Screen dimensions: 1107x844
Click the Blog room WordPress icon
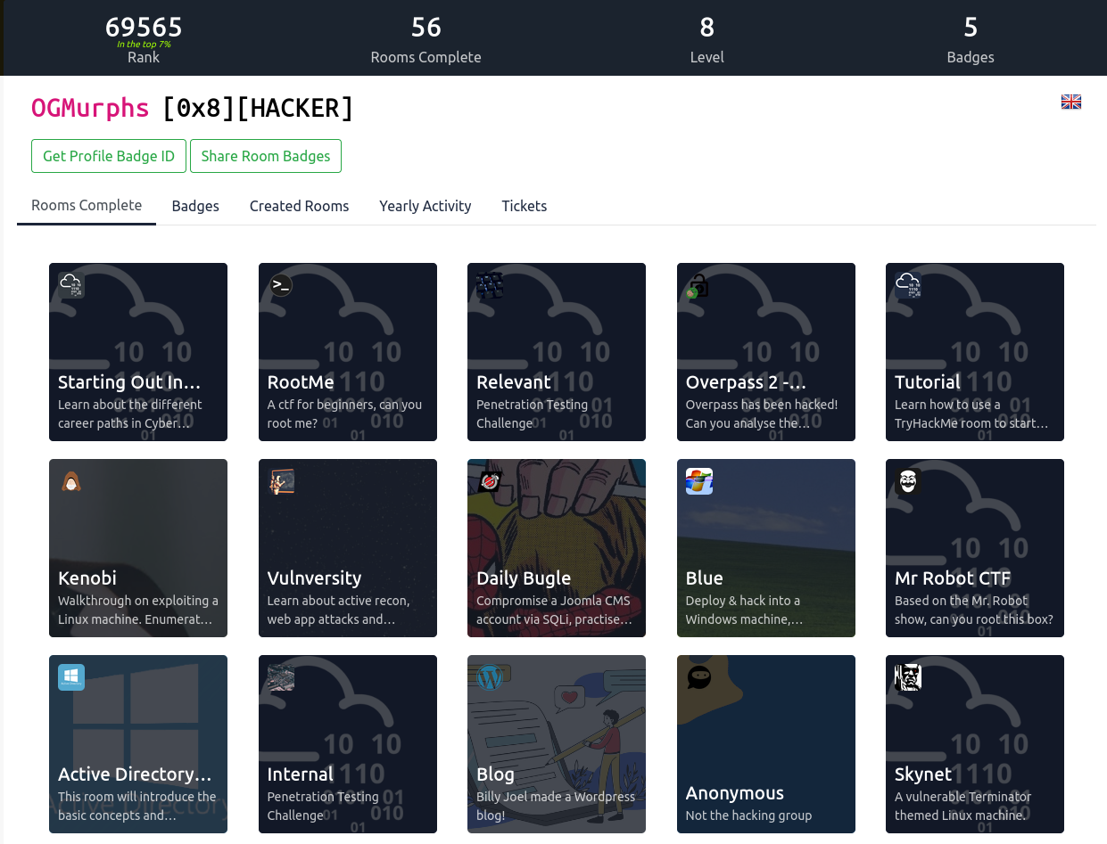490,677
